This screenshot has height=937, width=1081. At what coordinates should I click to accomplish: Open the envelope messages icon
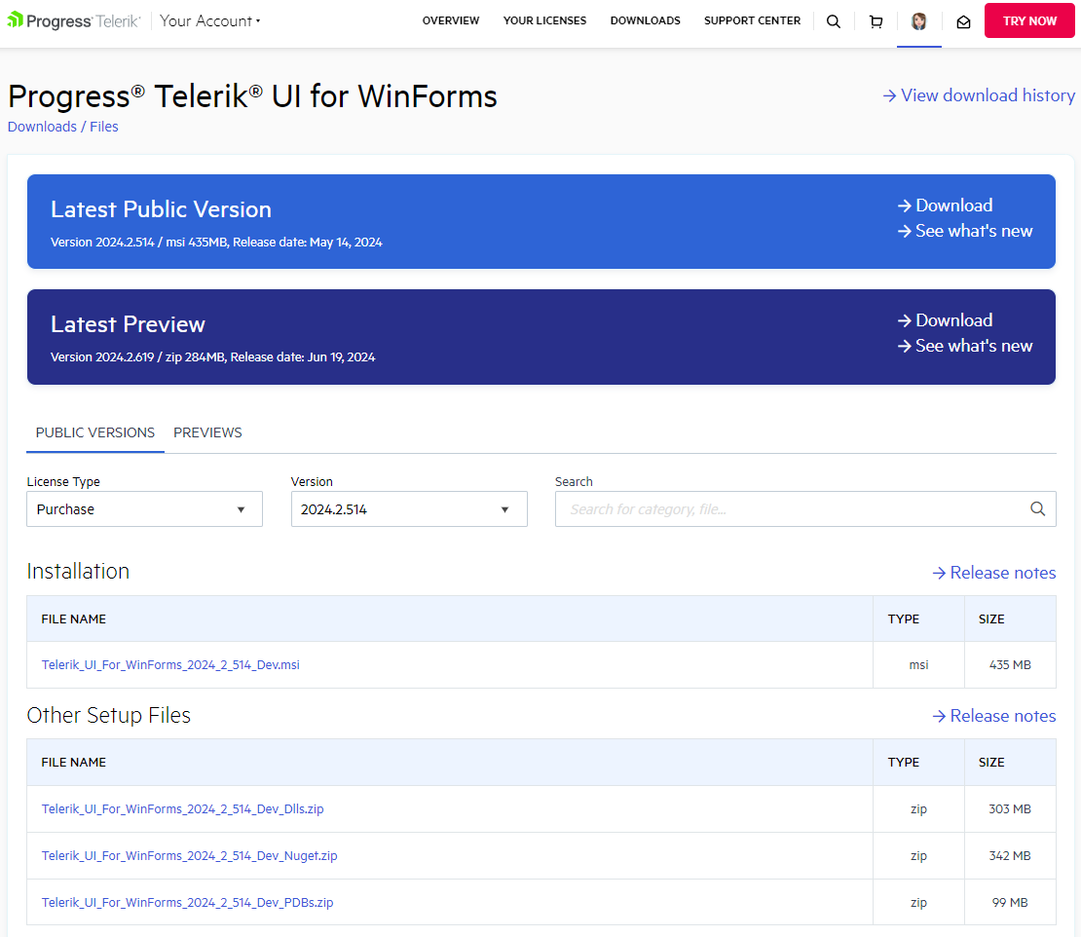pyautogui.click(x=963, y=22)
